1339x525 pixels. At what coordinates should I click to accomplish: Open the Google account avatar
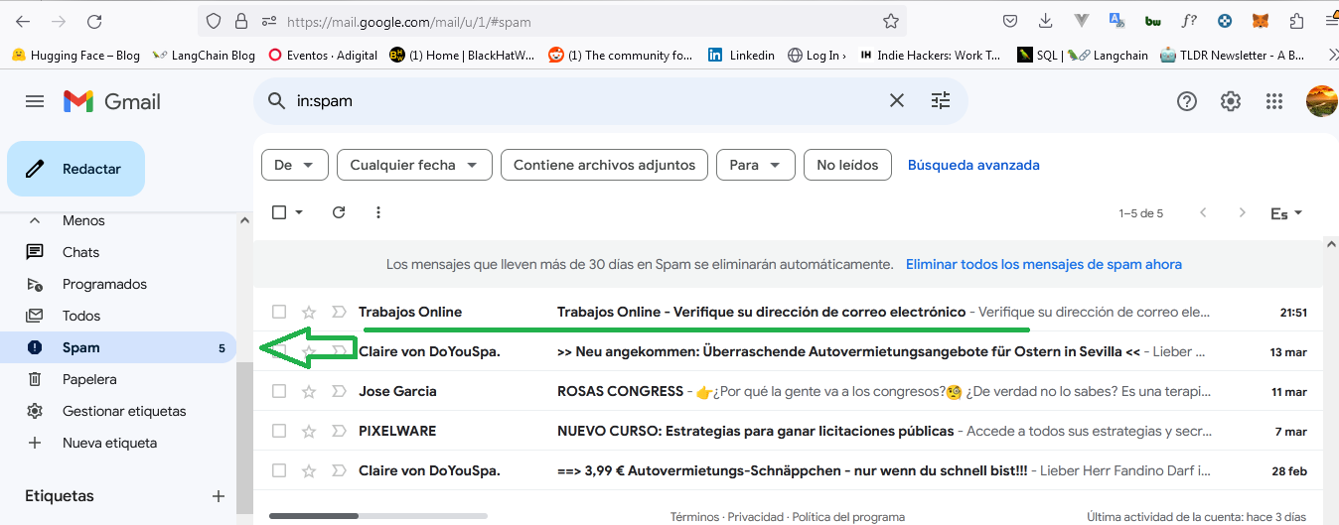click(1321, 101)
